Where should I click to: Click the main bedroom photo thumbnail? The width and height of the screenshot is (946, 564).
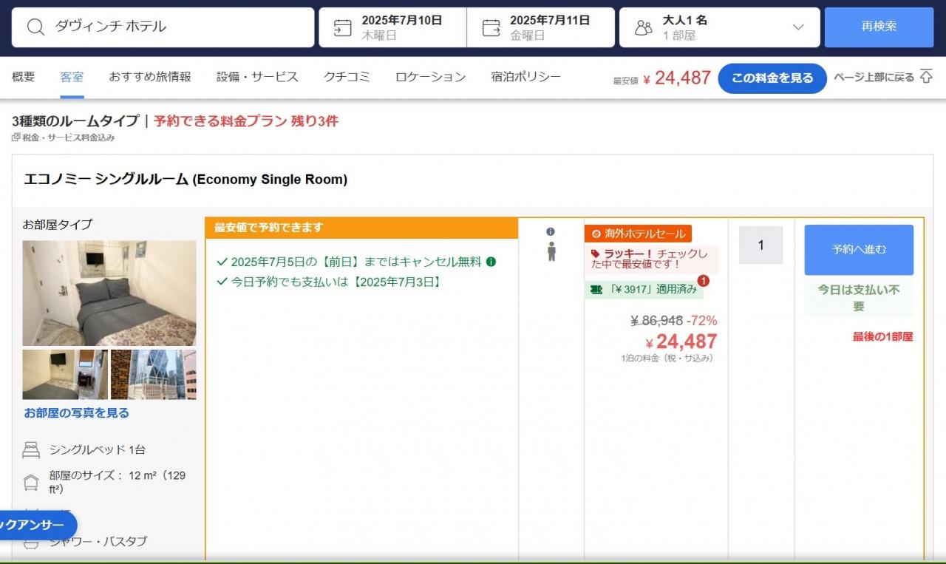[109, 293]
